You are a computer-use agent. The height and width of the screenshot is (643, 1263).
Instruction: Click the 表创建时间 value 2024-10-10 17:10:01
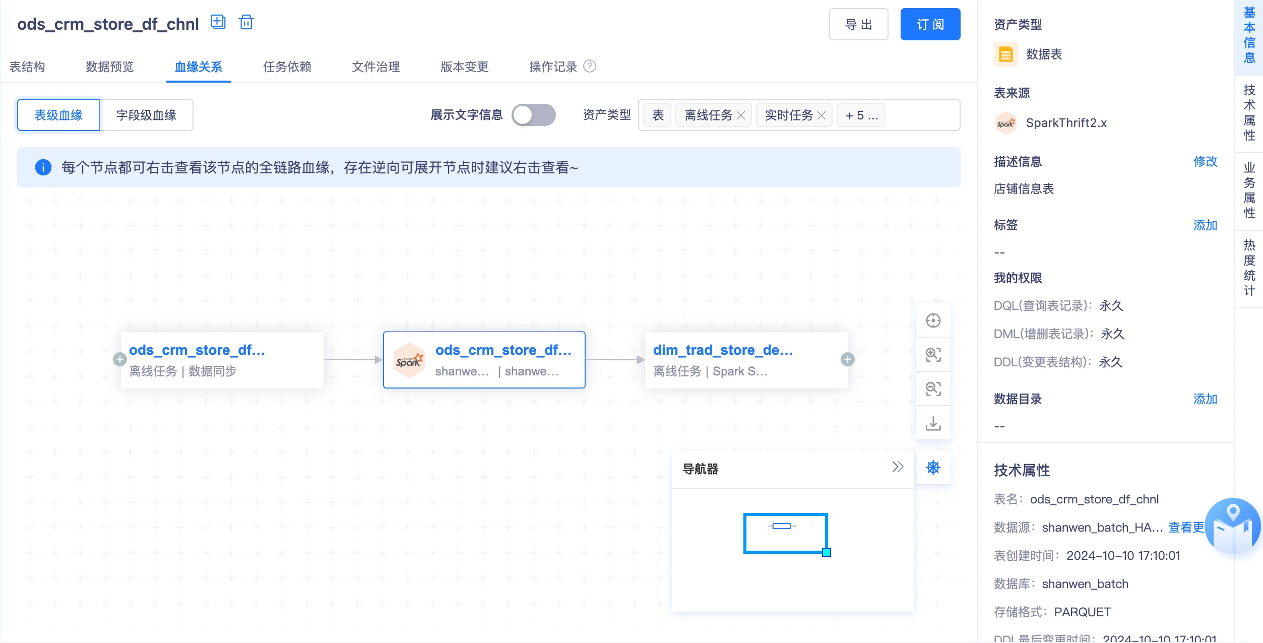point(1123,555)
